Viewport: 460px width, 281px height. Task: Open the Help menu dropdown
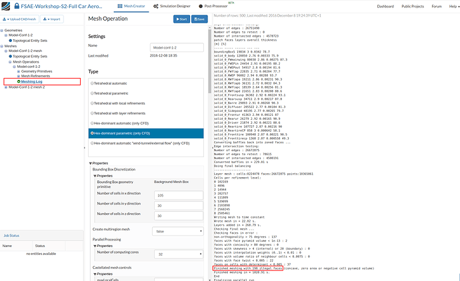[454, 6]
